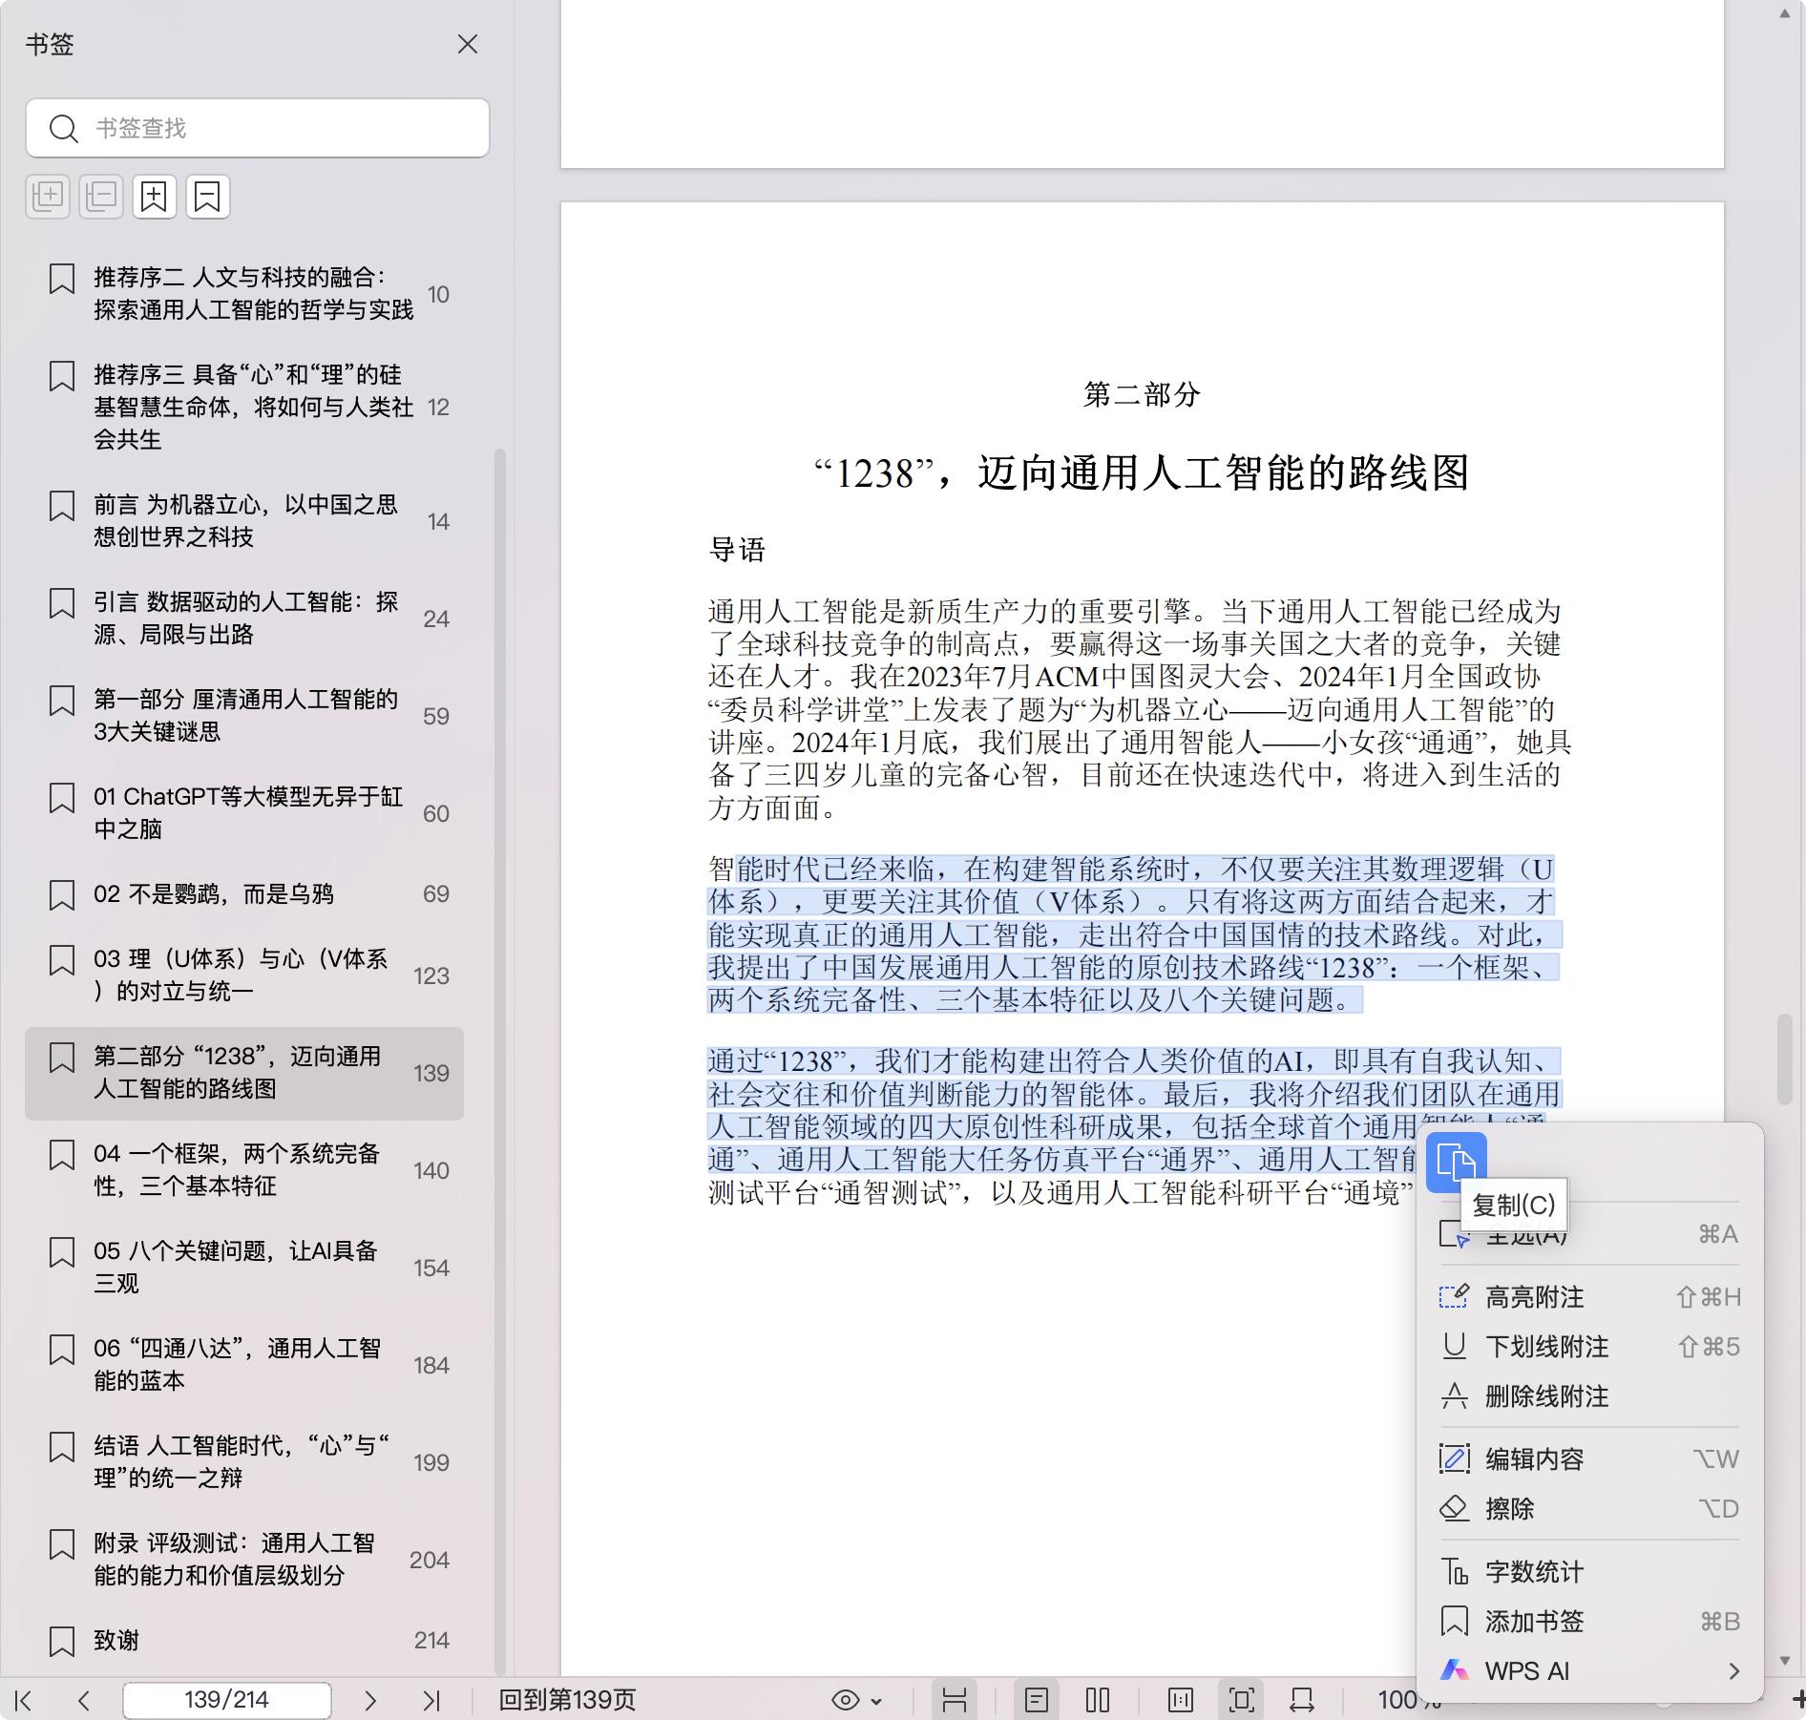
Task: Go to the next page
Action: pos(370,1700)
